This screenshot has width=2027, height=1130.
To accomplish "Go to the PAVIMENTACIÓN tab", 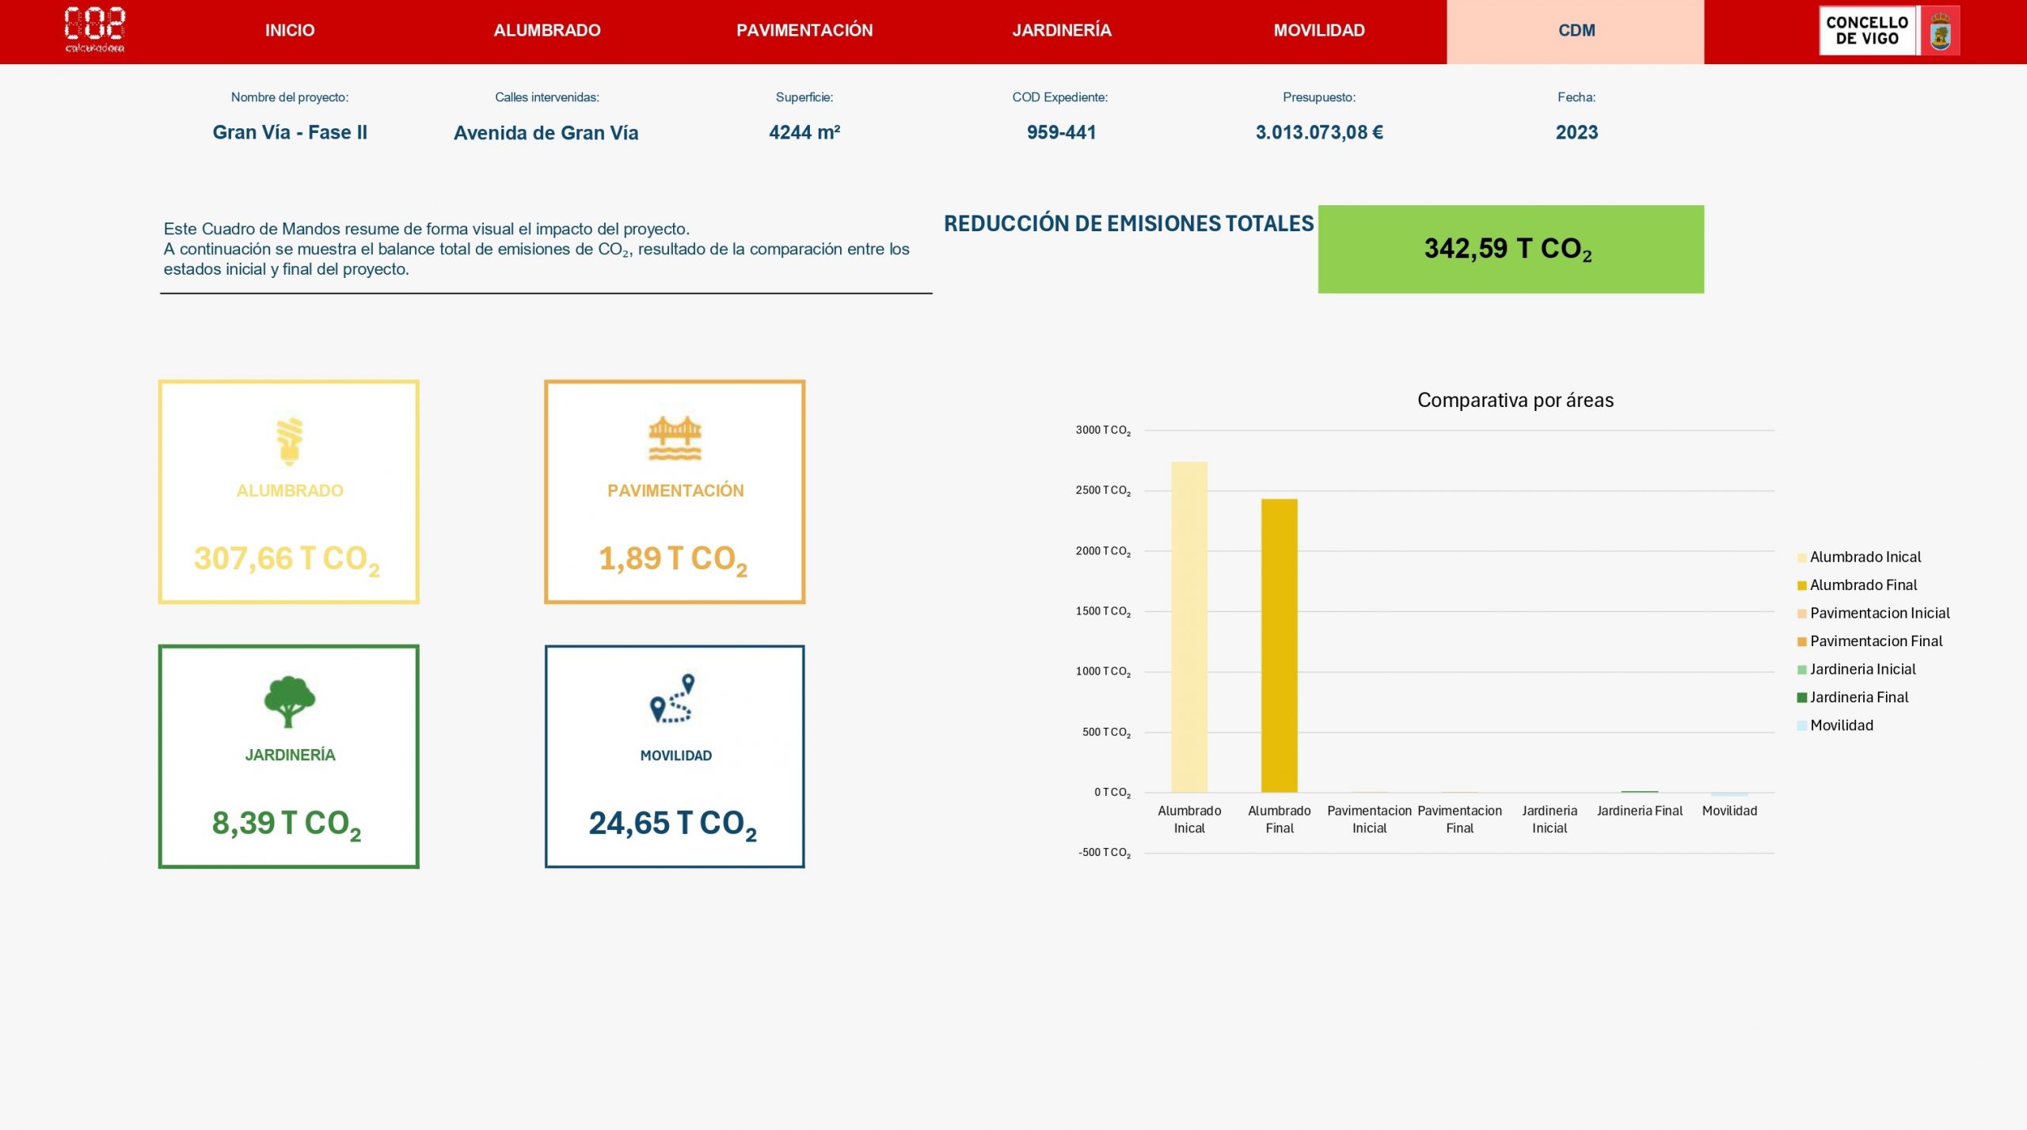I will point(804,31).
